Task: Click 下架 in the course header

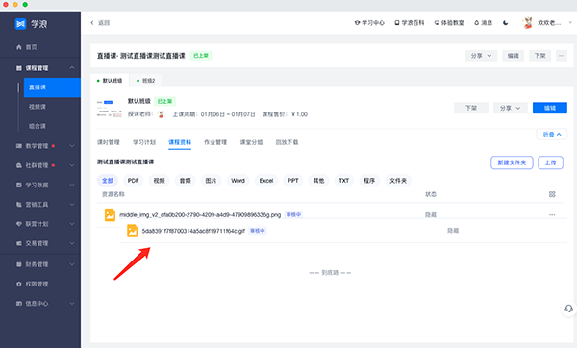Action: coord(539,56)
